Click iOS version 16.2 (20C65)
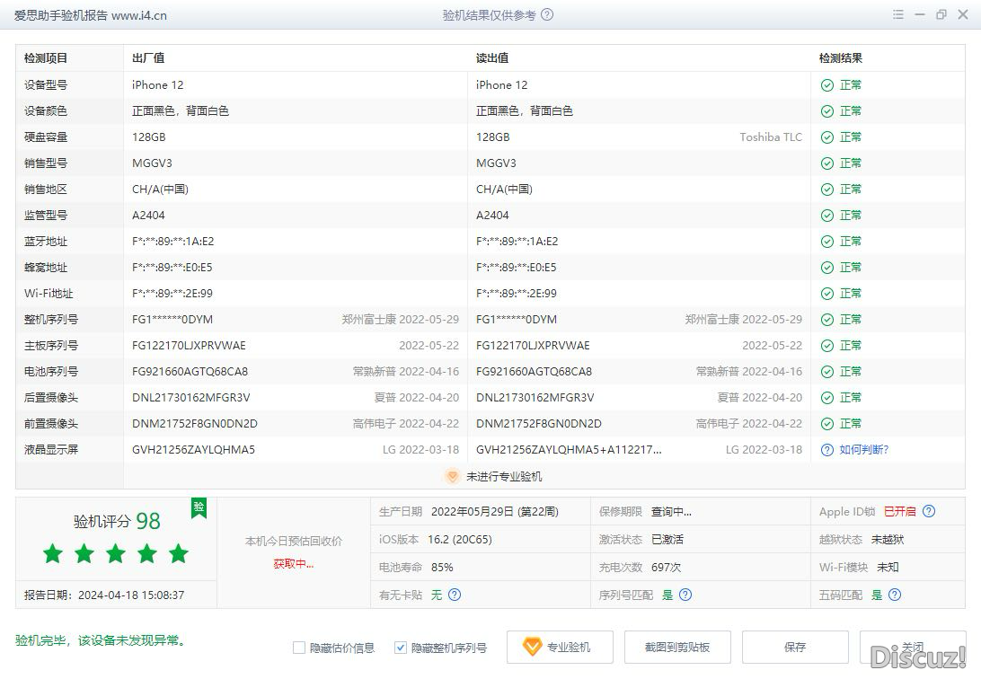The height and width of the screenshot is (679, 981). [x=460, y=539]
